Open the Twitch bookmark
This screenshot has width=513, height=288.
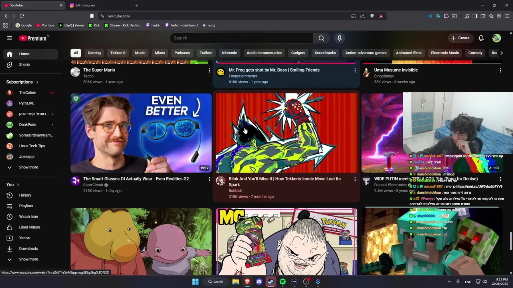tap(153, 25)
